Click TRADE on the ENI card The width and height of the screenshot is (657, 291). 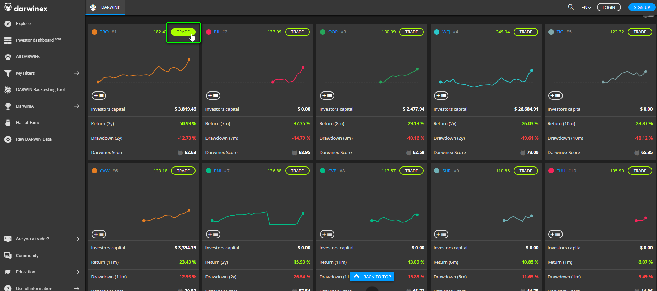tap(297, 171)
